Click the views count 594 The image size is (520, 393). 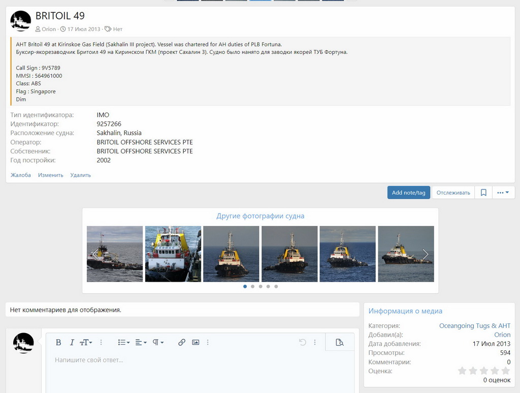(x=505, y=353)
